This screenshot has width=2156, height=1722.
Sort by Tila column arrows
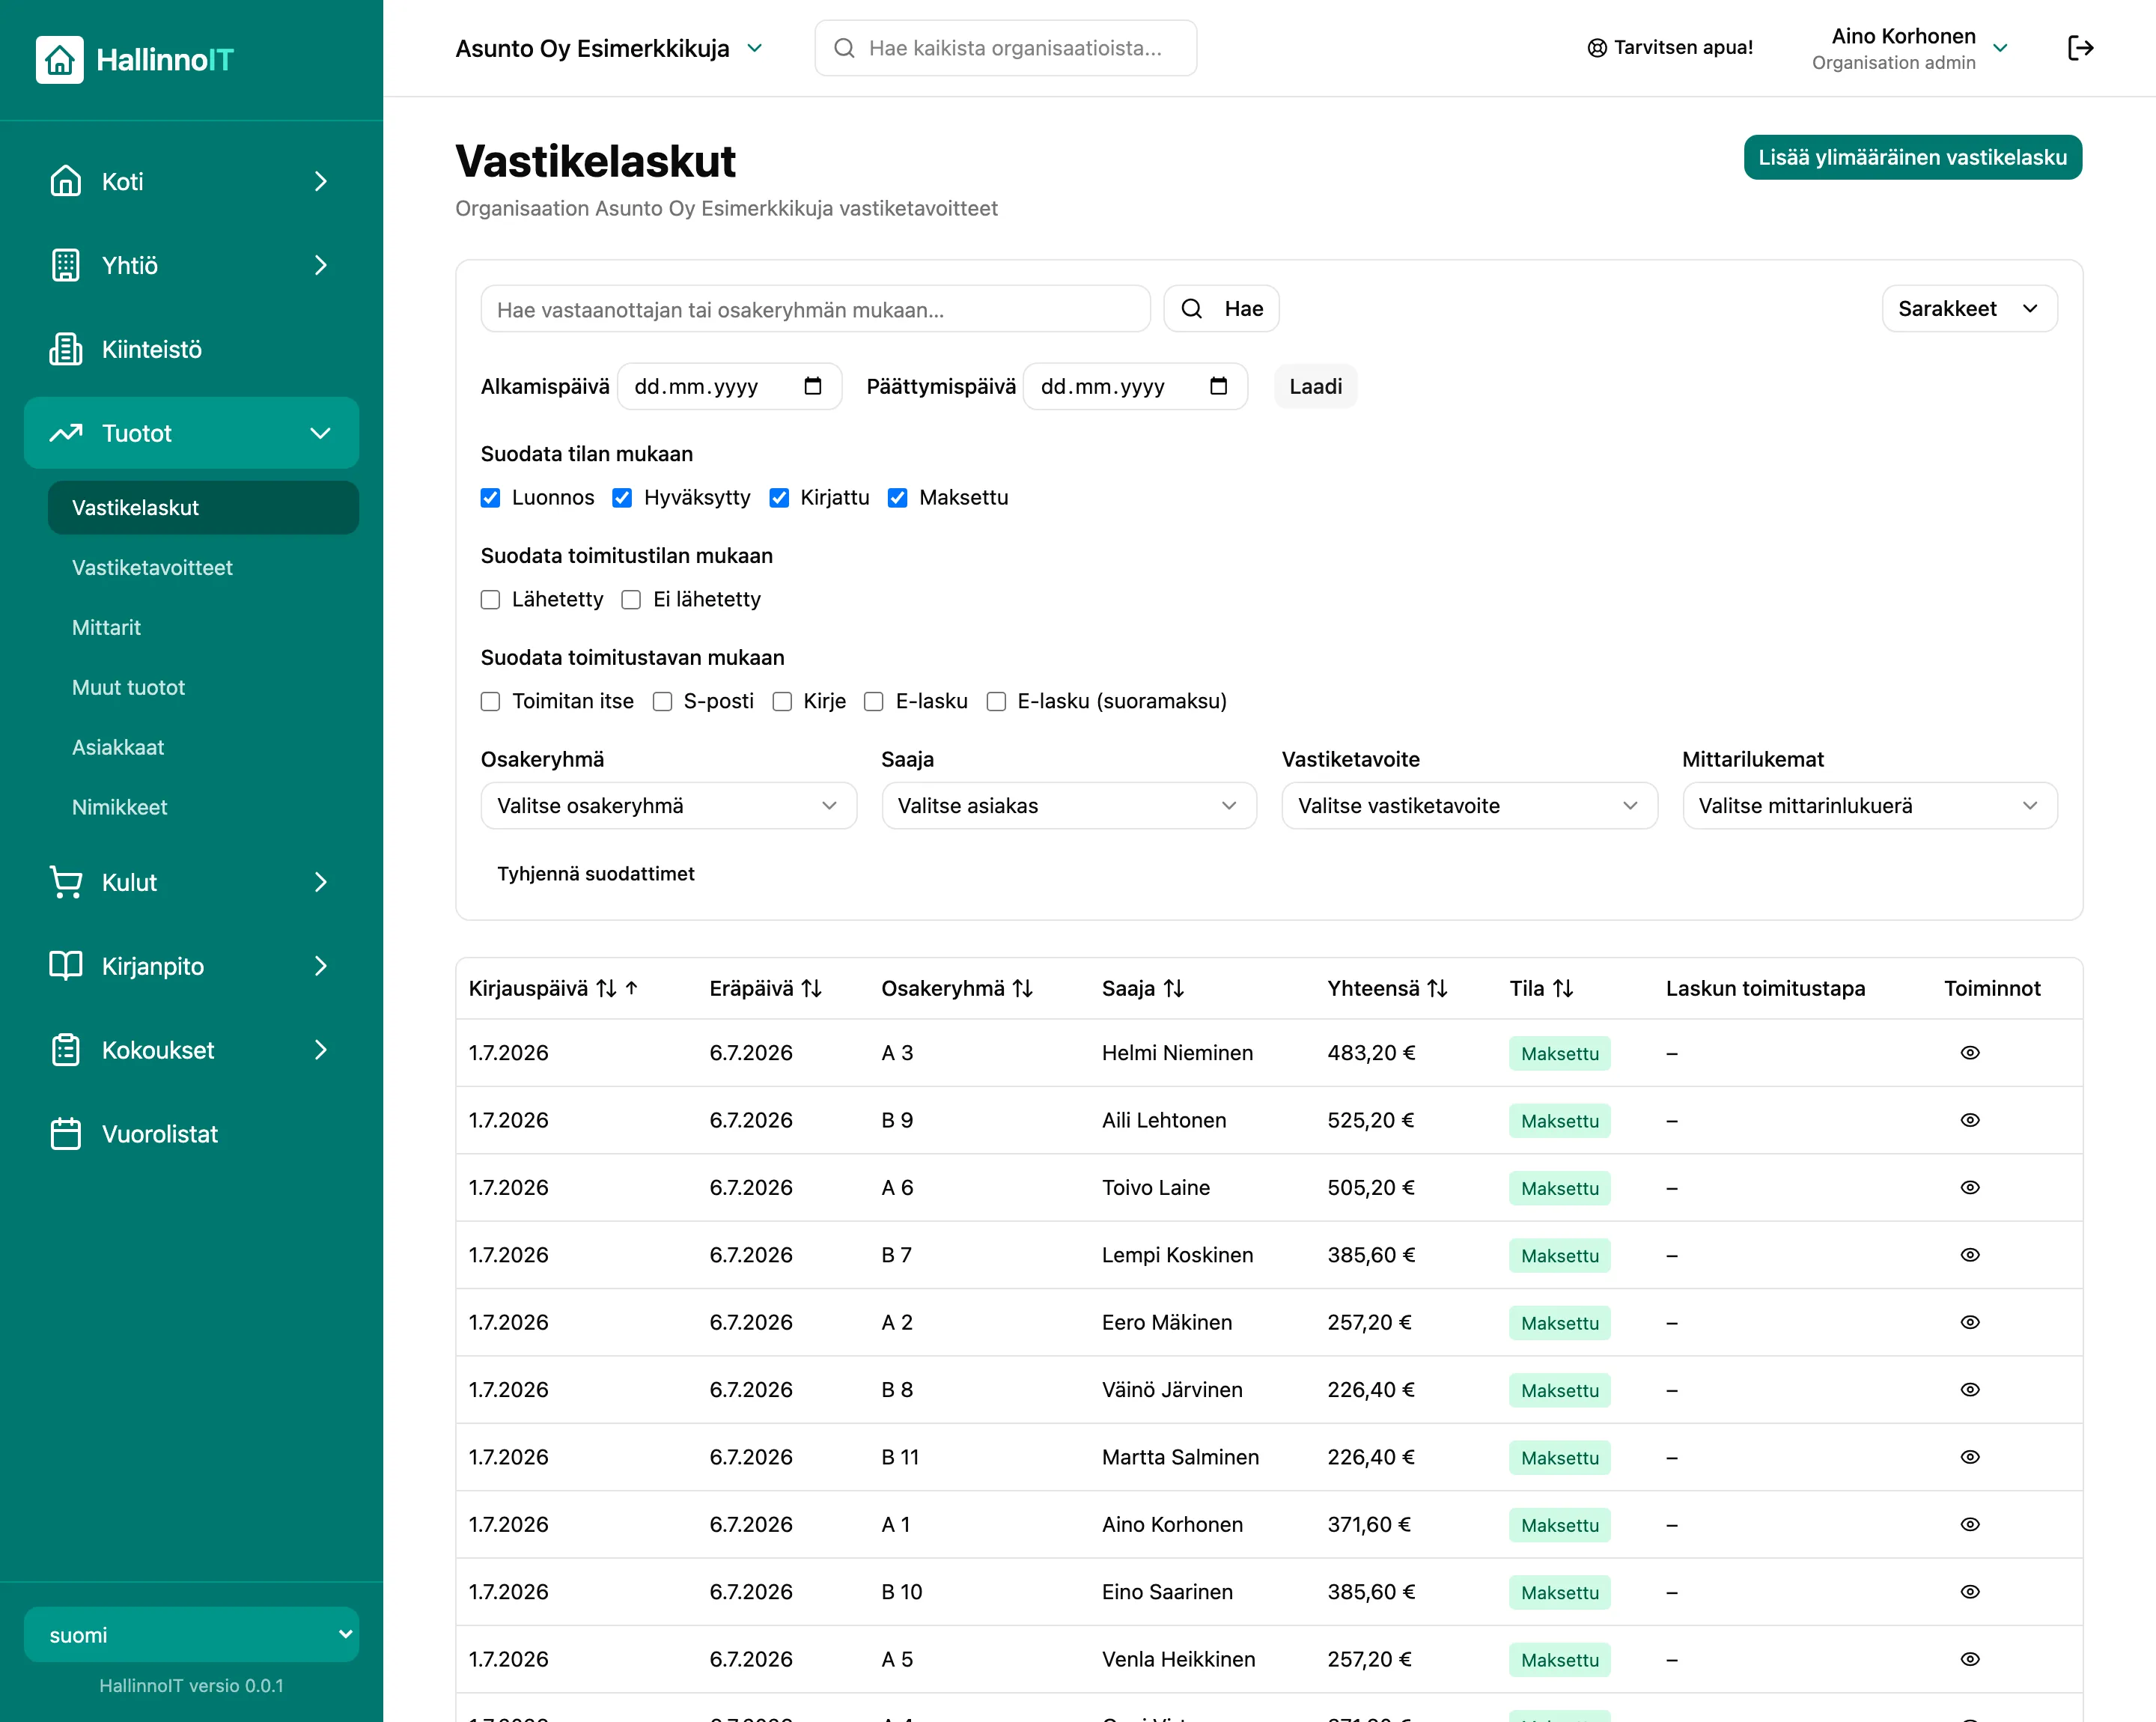click(x=1563, y=989)
